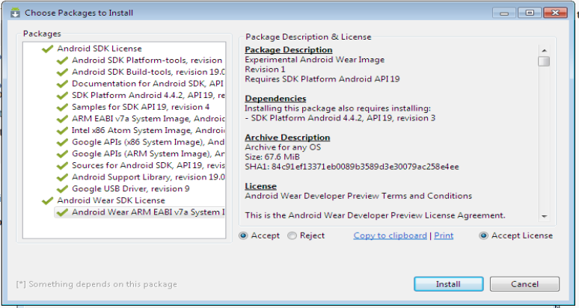Click description scrollbar up arrow
The image size is (579, 308).
tap(544, 51)
